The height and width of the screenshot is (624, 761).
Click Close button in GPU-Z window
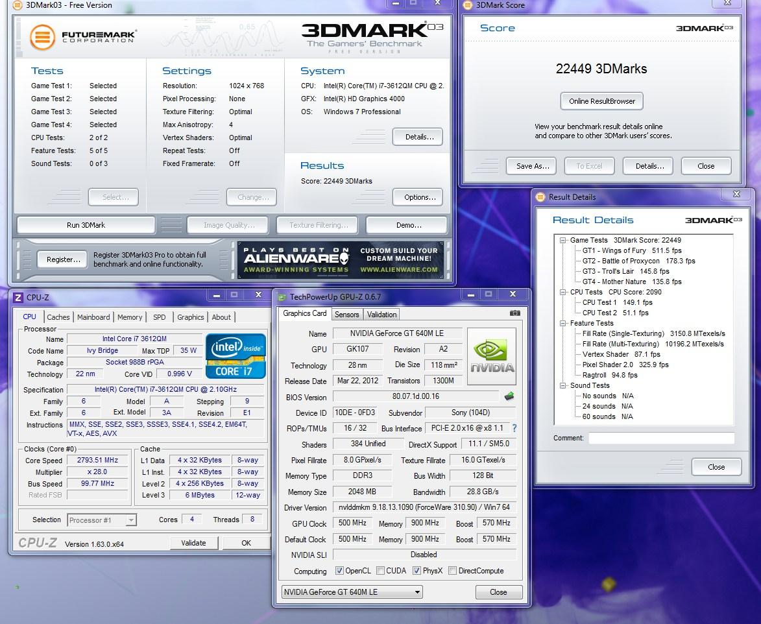click(x=498, y=592)
